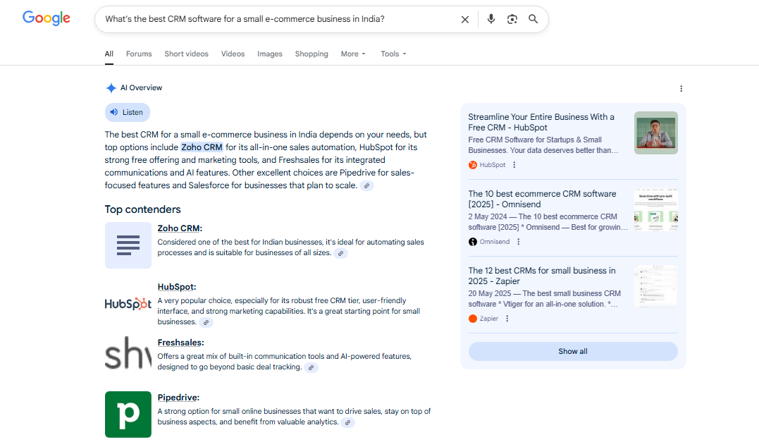Switch to the Short videos tab
Image resolution: width=759 pixels, height=442 pixels.
pos(186,54)
